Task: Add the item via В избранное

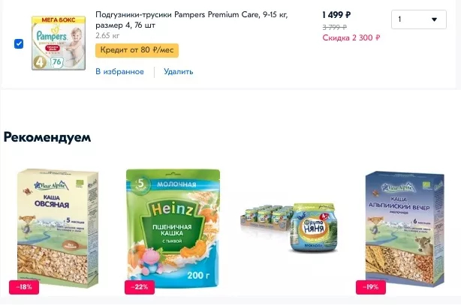Action: pyautogui.click(x=119, y=72)
